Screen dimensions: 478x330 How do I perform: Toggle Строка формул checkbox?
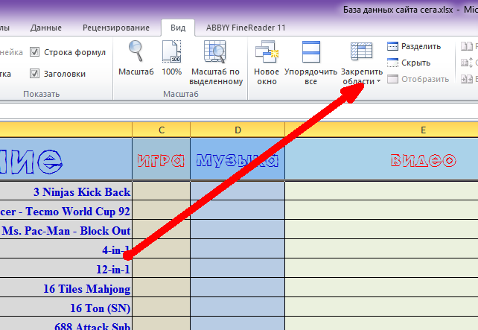[x=34, y=52]
